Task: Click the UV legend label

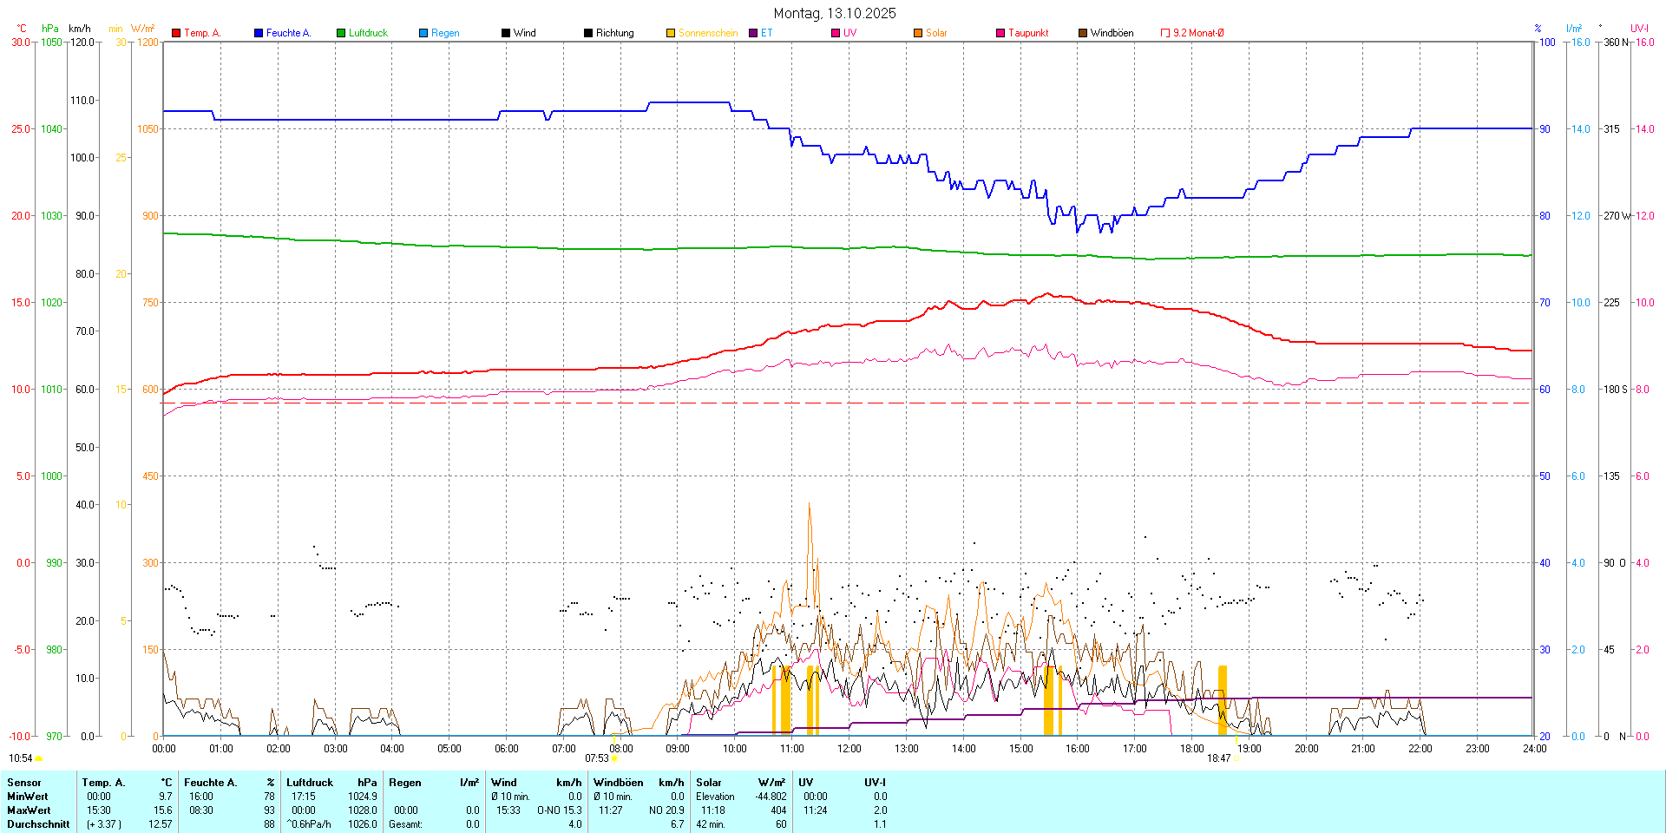Action: coord(849,33)
